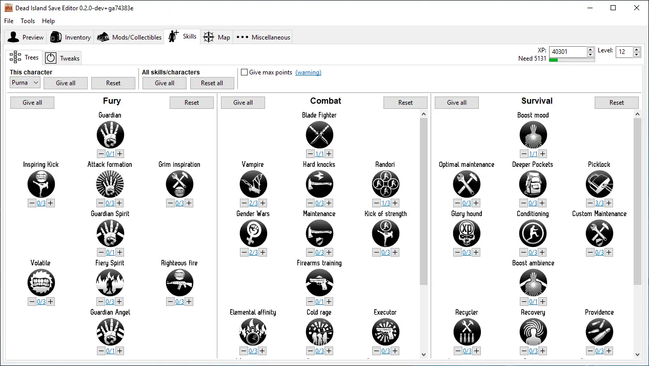Switch to the Inventory tab

71,37
